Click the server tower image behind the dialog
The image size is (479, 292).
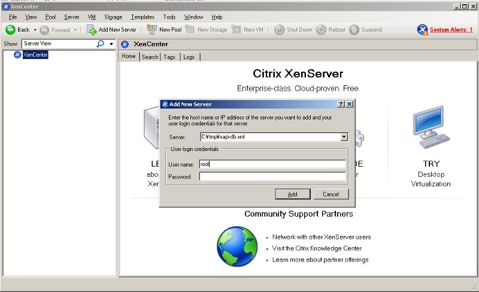tap(151, 128)
